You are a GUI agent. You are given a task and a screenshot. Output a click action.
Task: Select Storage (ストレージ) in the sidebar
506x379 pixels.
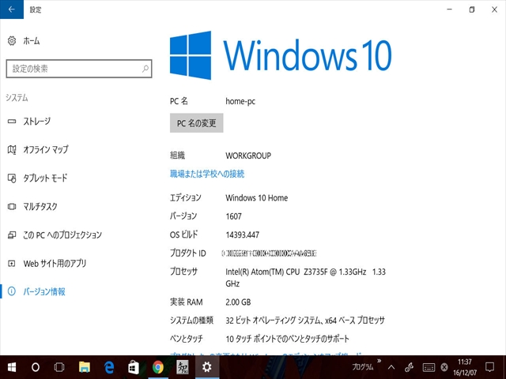pos(36,121)
